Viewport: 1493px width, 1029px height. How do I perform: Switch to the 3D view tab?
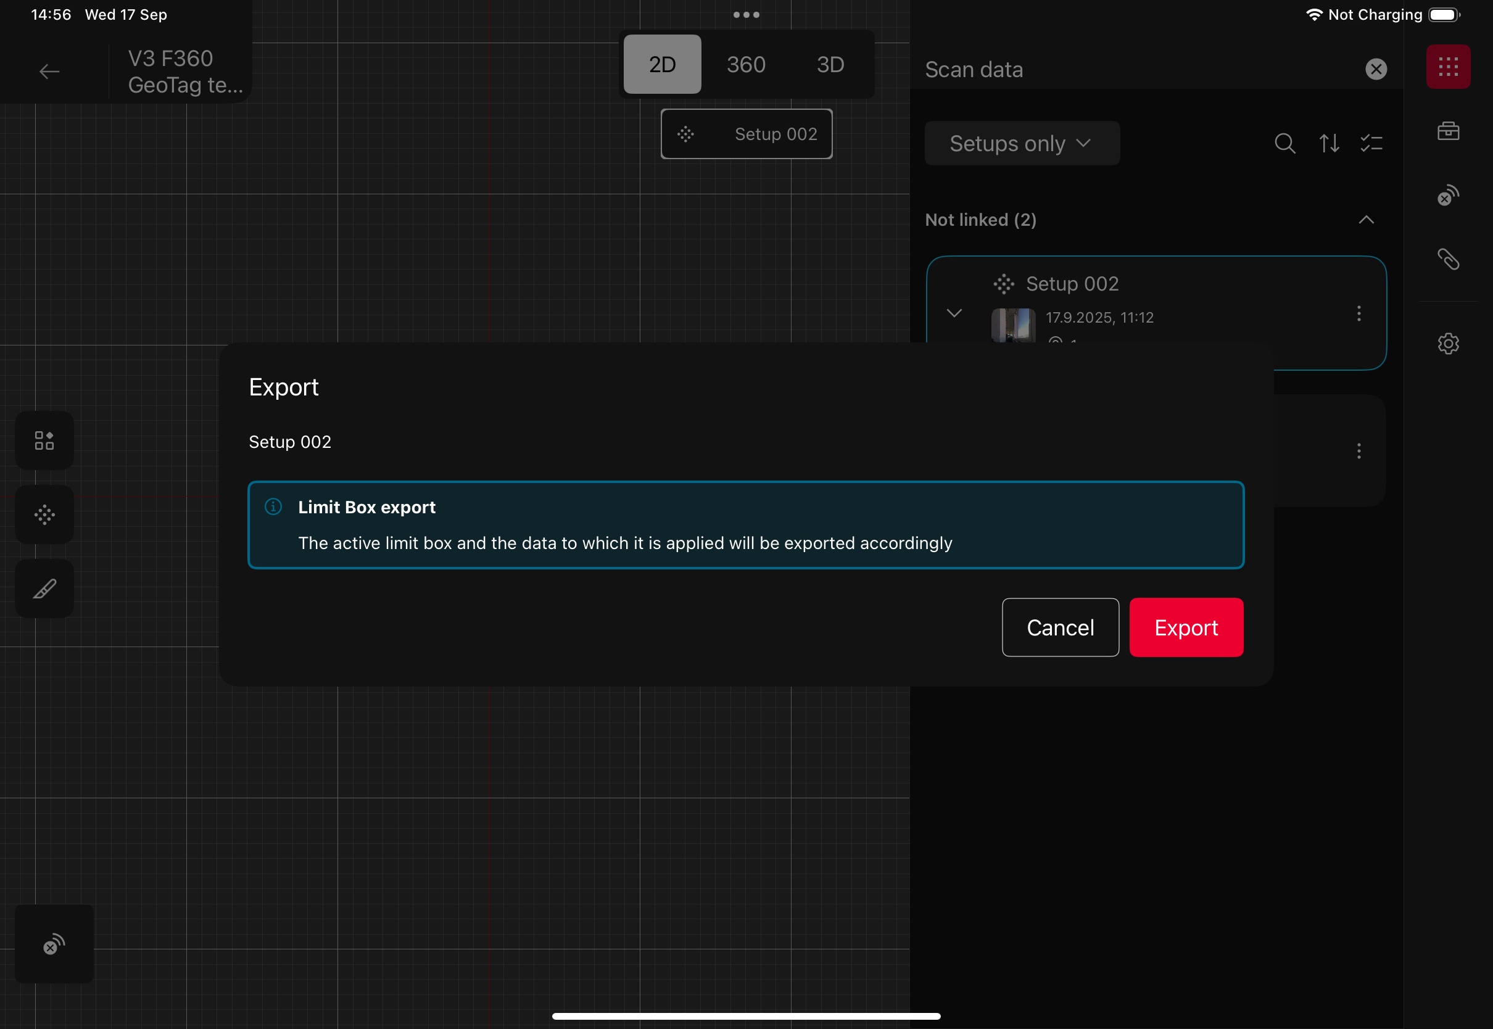tap(830, 65)
